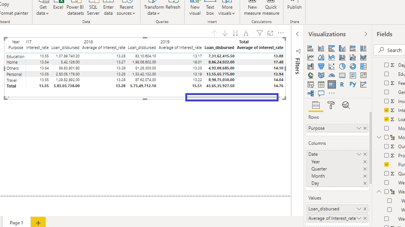The image size is (405, 227).
Task: Open Loan_disbursed dropdown in Values
Action: click(359, 209)
